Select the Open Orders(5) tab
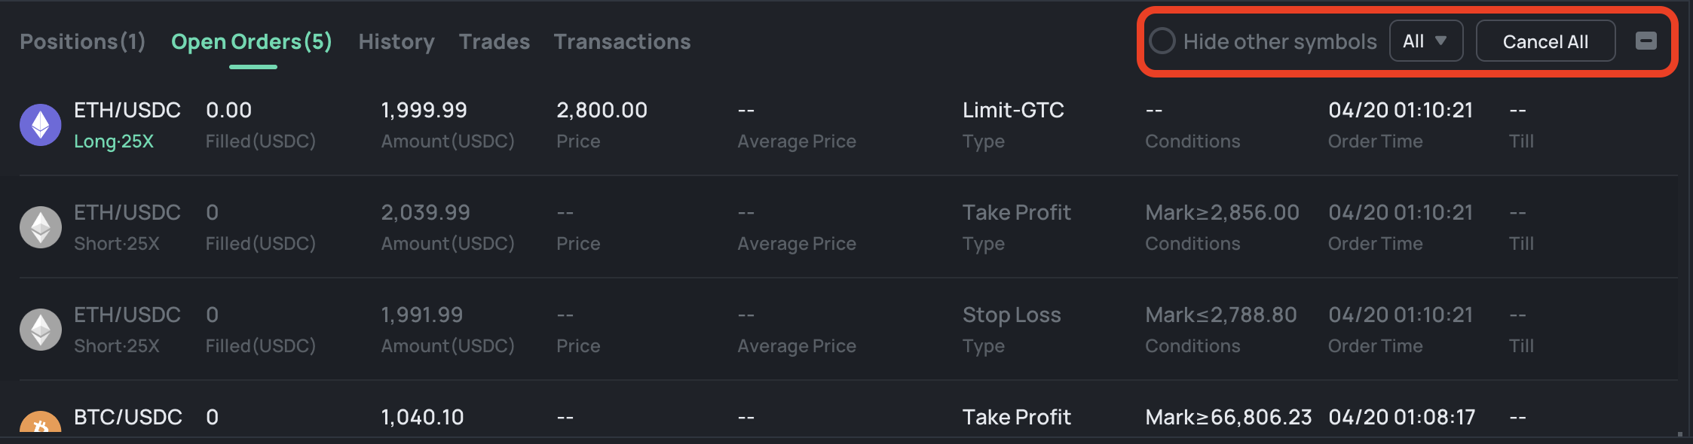 click(252, 41)
